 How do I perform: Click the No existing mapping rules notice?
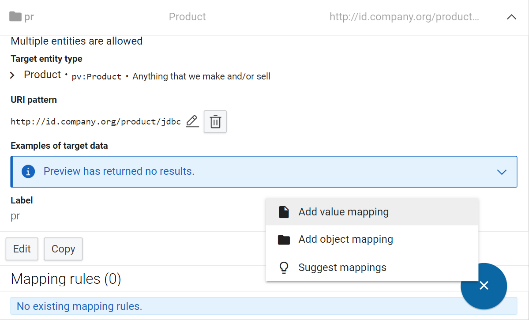coord(79,306)
